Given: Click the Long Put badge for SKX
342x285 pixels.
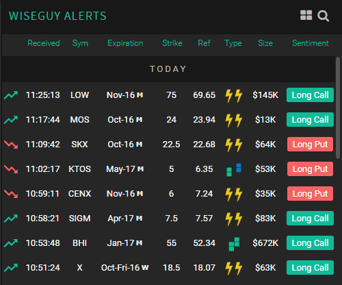Looking at the screenshot, I should pyautogui.click(x=310, y=145).
